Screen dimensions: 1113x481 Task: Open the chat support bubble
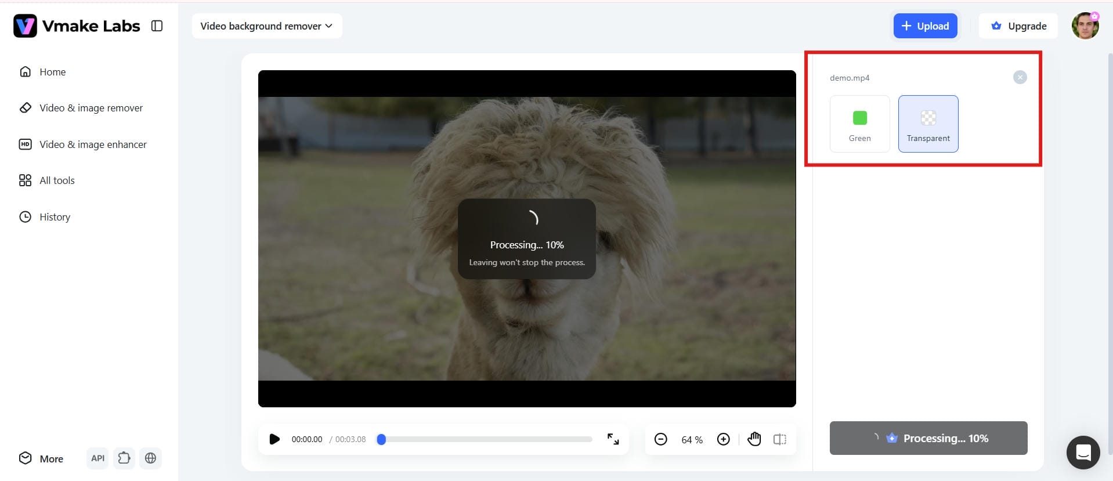[x=1083, y=453]
